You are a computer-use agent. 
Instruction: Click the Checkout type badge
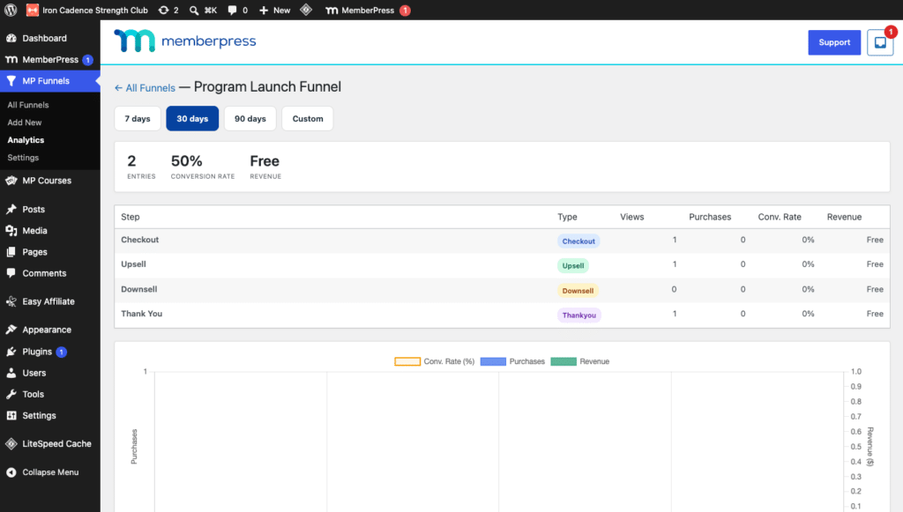[x=578, y=241]
